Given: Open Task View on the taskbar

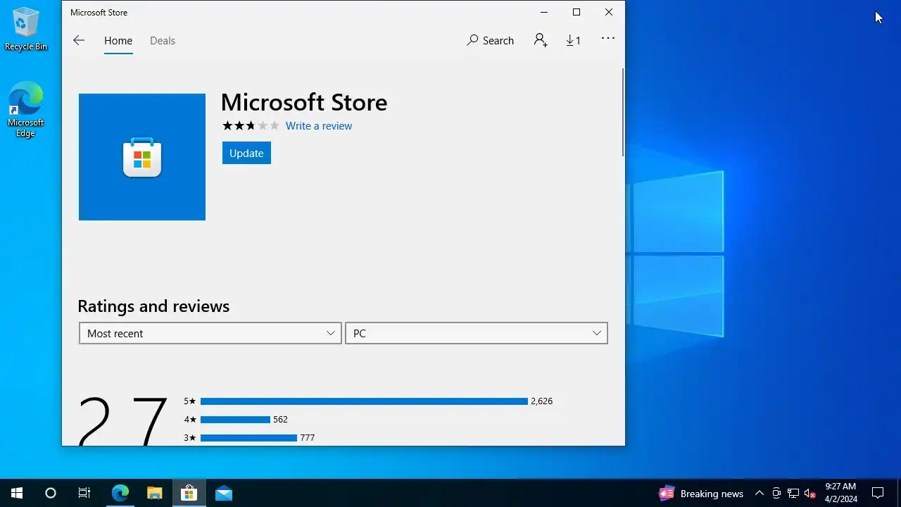Looking at the screenshot, I should 84,493.
